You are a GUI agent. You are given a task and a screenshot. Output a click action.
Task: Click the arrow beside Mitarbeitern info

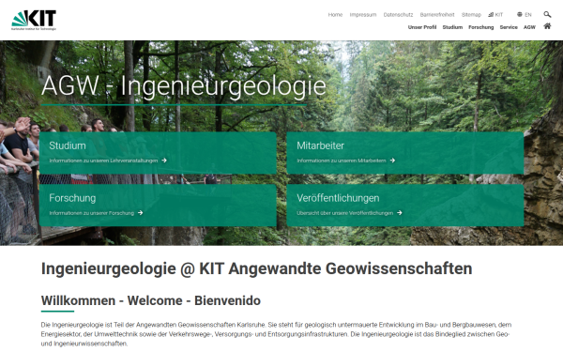[392, 161]
